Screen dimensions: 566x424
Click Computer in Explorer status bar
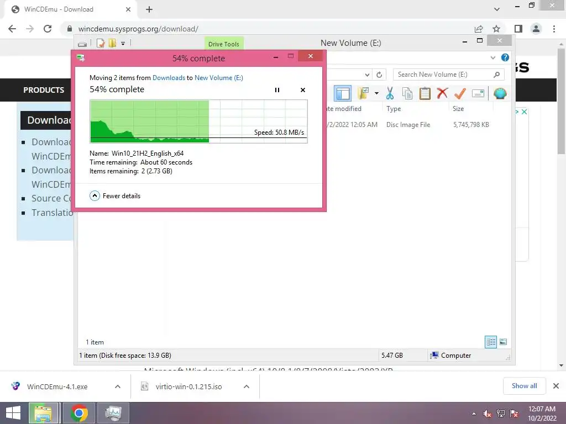[x=450, y=356]
